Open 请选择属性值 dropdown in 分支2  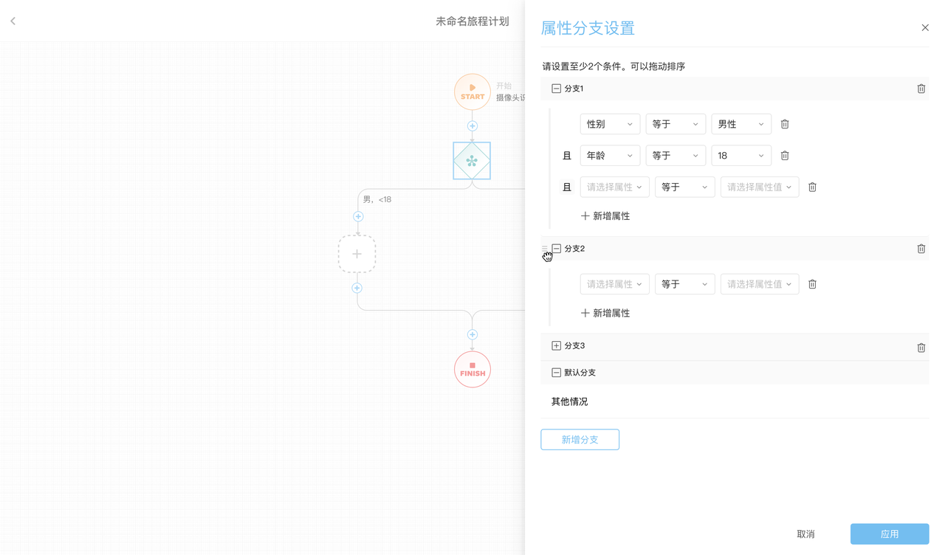tap(760, 284)
